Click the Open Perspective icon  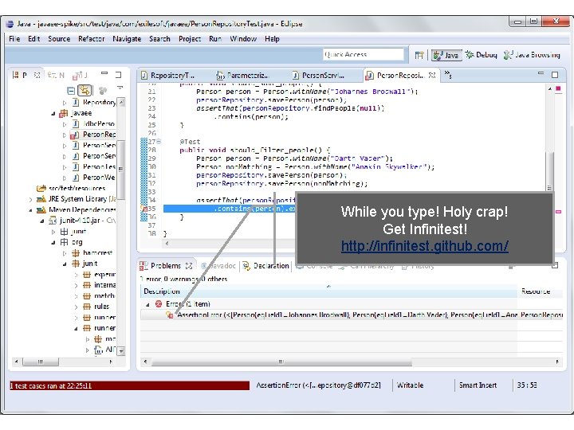[x=419, y=55]
